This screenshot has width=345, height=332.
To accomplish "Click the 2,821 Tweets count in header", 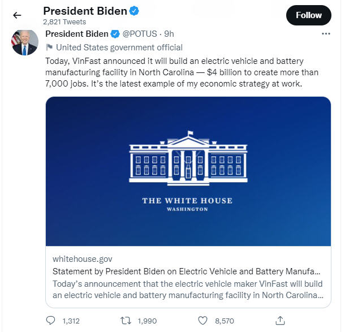I will (64, 22).
